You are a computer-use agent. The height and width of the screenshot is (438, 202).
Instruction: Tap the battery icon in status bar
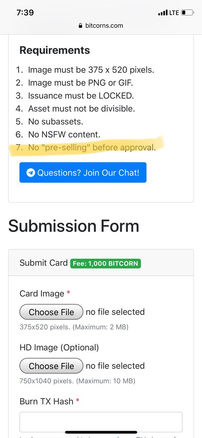point(187,13)
